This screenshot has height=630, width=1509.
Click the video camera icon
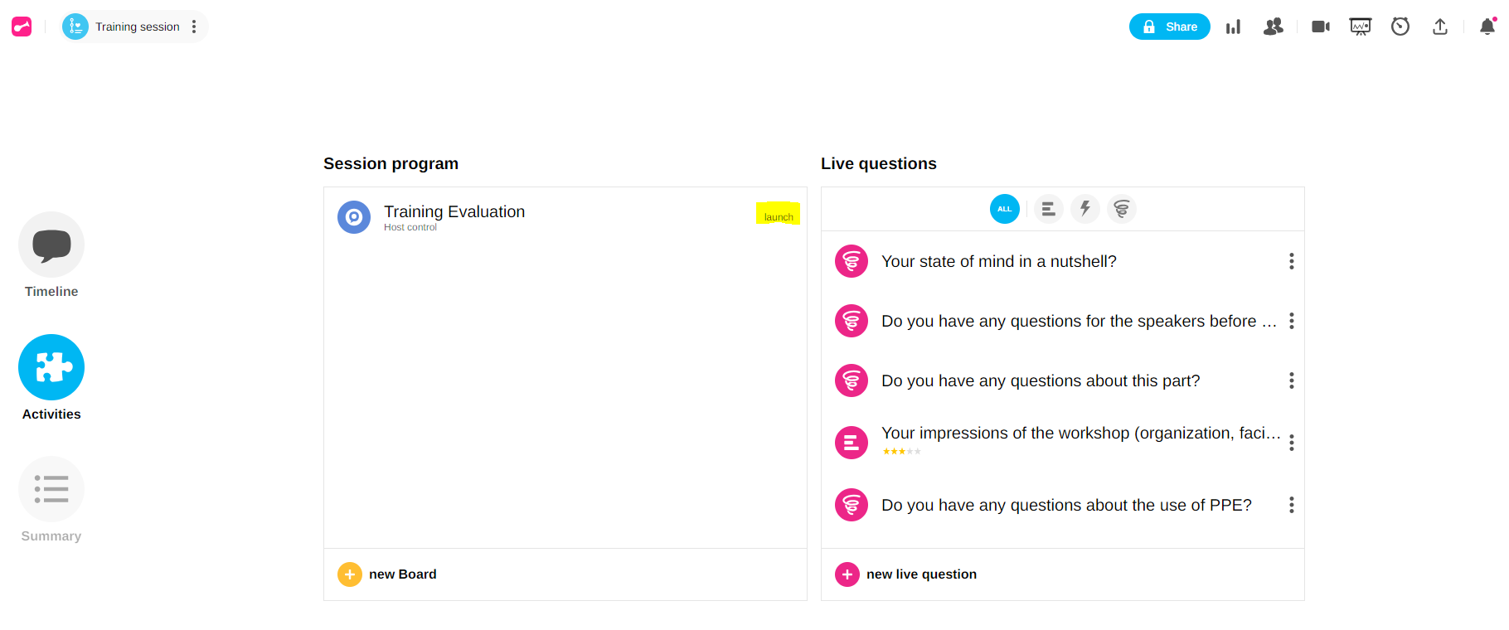pos(1320,27)
